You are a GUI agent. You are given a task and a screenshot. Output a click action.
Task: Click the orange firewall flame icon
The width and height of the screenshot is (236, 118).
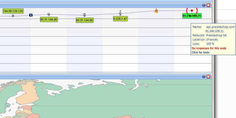[x=156, y=11]
